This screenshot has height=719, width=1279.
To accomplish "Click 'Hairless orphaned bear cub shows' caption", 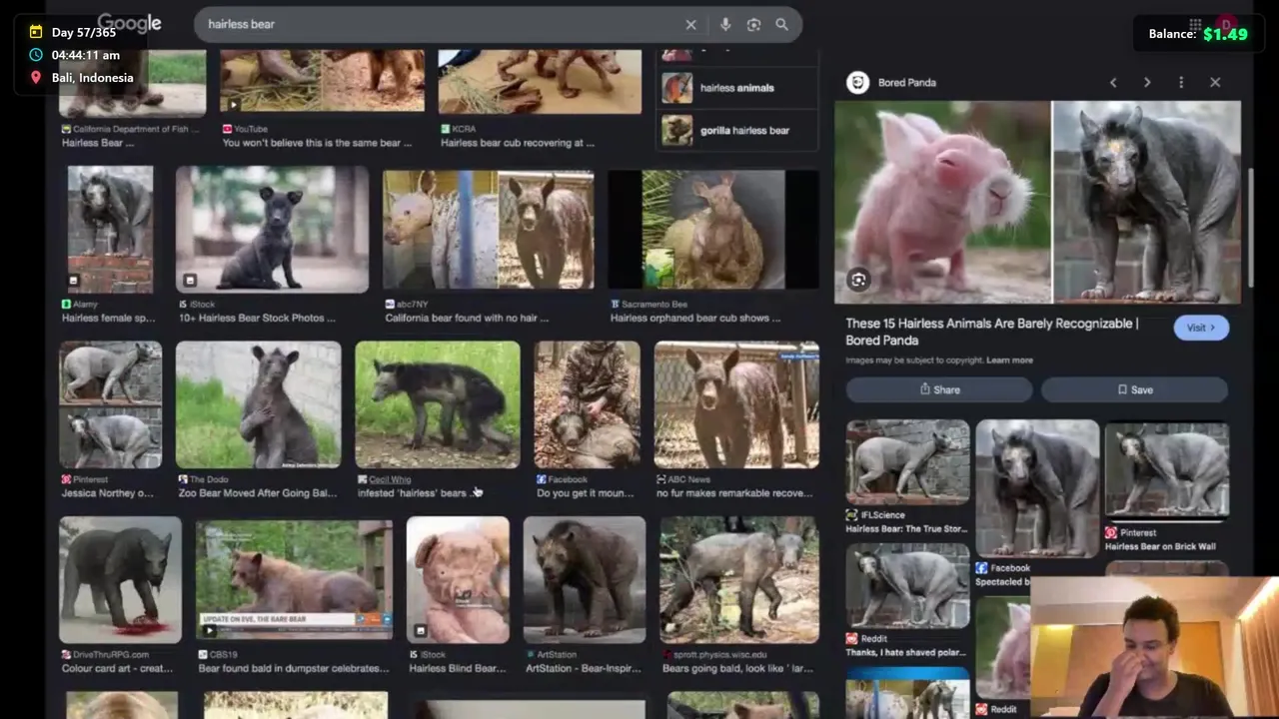I will point(695,318).
